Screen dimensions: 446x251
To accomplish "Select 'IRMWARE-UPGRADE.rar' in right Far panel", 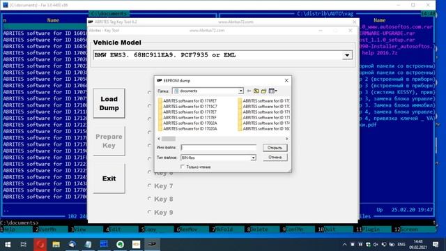I will (x=387, y=33).
